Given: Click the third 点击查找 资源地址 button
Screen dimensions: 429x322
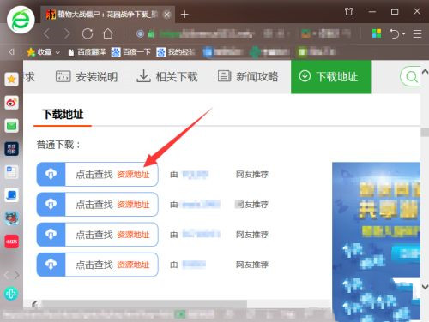Looking at the screenshot, I should pos(97,235).
